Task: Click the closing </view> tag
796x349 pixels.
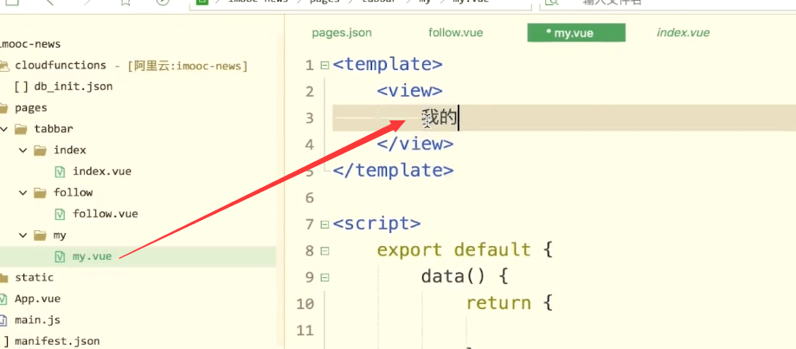Action: (x=415, y=145)
